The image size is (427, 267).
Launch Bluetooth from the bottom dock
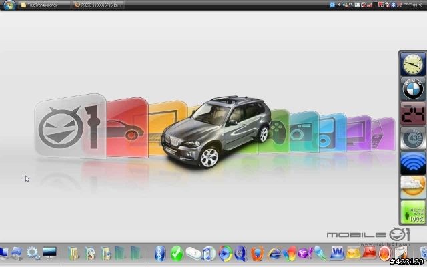(160, 254)
